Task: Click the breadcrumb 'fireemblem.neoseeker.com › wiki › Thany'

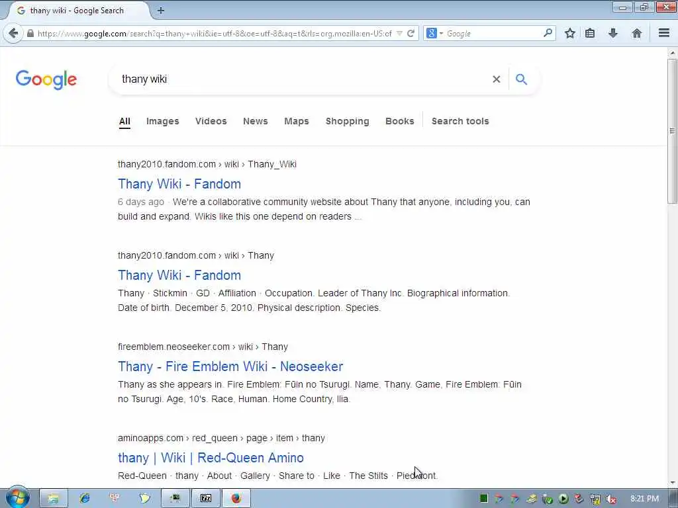Action: pos(203,347)
